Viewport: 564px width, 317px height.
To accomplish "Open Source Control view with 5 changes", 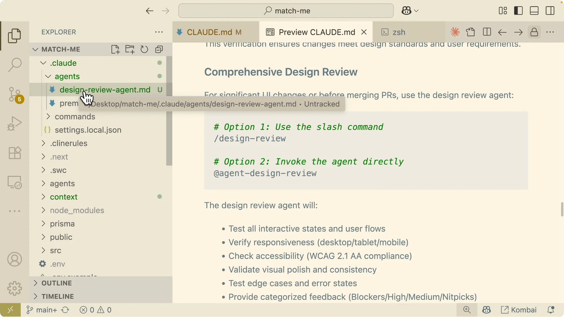I will (15, 95).
